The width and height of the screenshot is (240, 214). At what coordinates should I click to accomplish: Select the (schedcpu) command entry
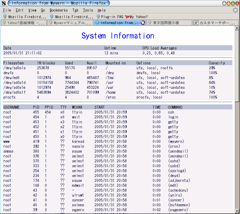[178, 190]
